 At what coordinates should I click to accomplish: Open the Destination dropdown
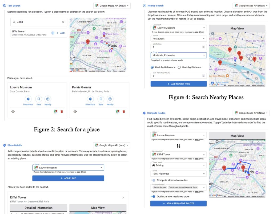(178, 154)
